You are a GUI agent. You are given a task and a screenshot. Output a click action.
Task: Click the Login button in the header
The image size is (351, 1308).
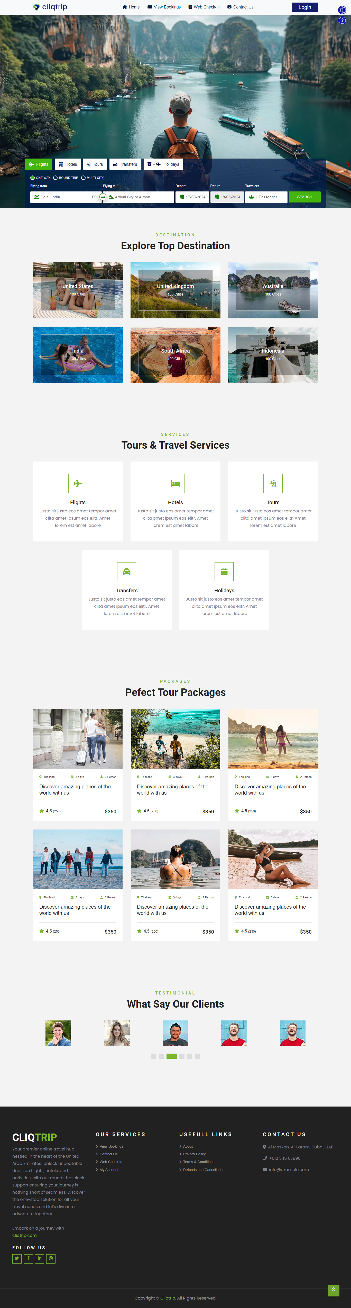coord(305,7)
